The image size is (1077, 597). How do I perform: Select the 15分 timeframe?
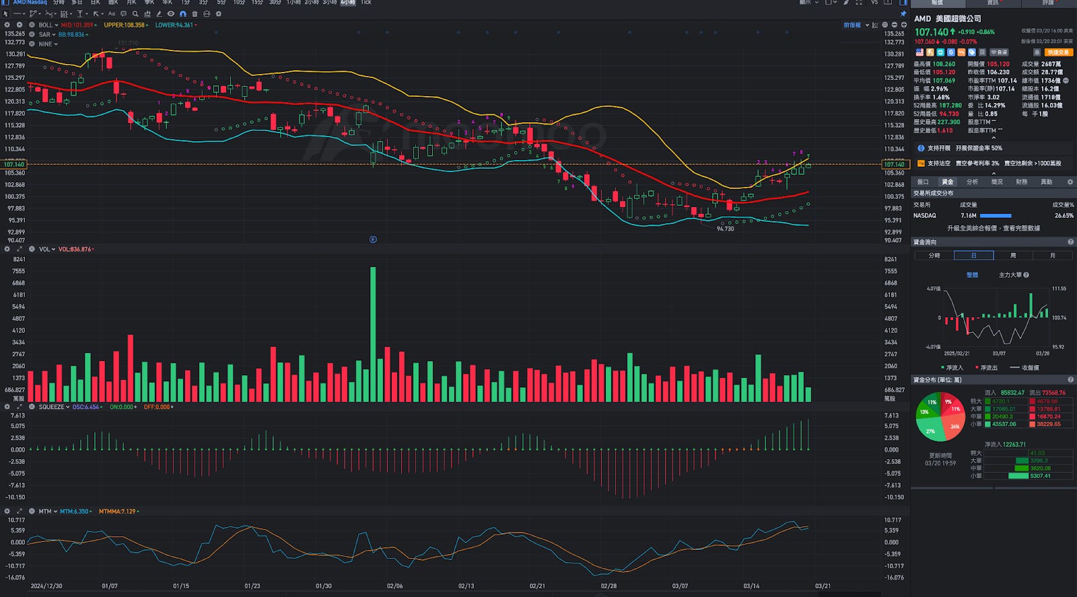[257, 3]
